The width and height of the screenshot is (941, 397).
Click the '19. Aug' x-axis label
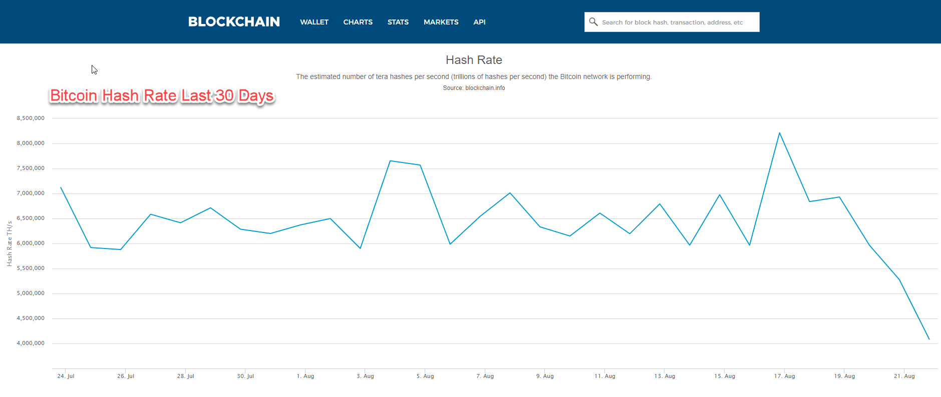[x=844, y=376]
